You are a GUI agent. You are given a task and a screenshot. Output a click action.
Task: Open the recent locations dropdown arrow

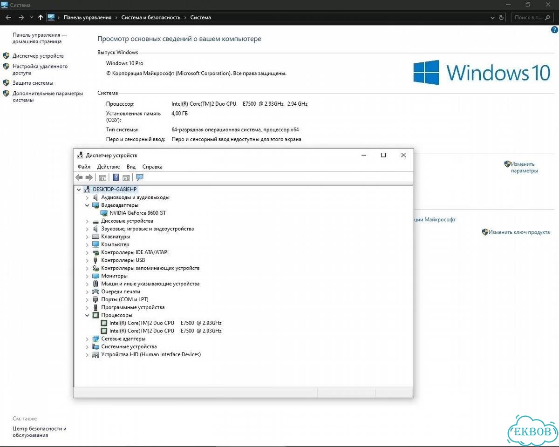(x=31, y=17)
